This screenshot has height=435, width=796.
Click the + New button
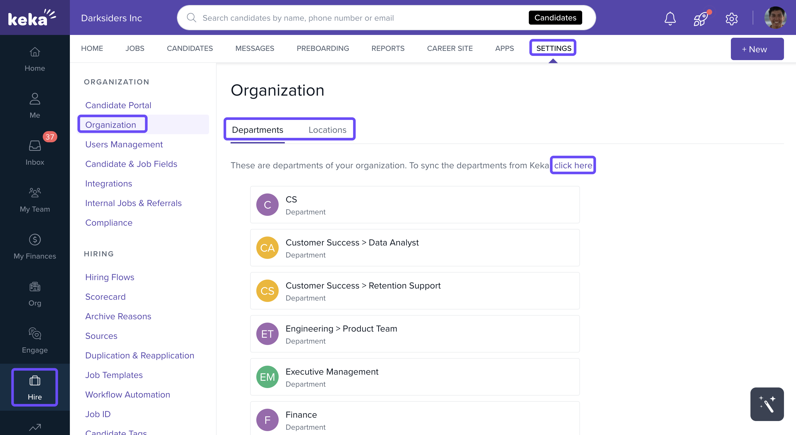click(x=757, y=49)
